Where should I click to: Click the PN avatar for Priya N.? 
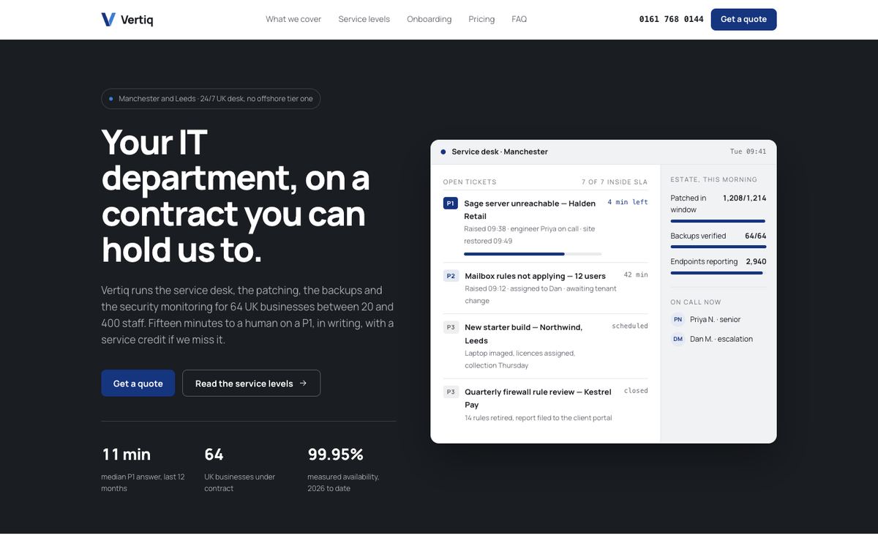click(678, 319)
